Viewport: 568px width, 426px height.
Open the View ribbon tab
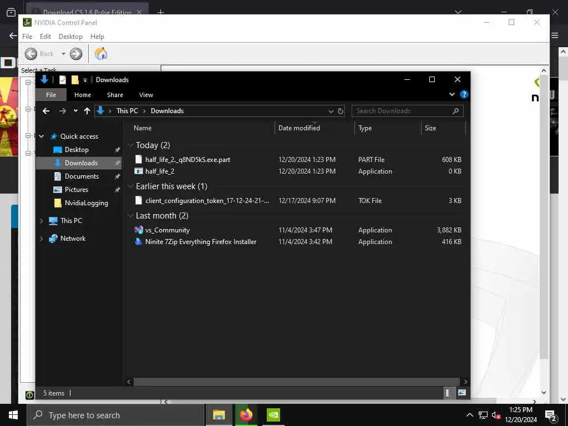(146, 95)
